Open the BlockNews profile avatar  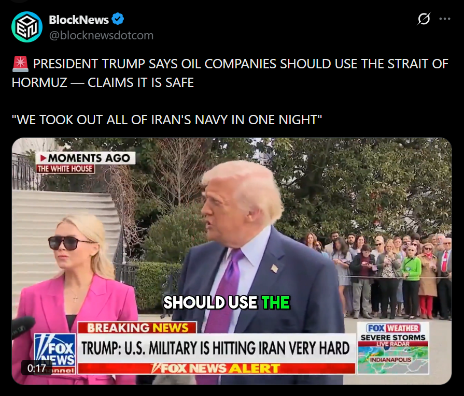[27, 27]
